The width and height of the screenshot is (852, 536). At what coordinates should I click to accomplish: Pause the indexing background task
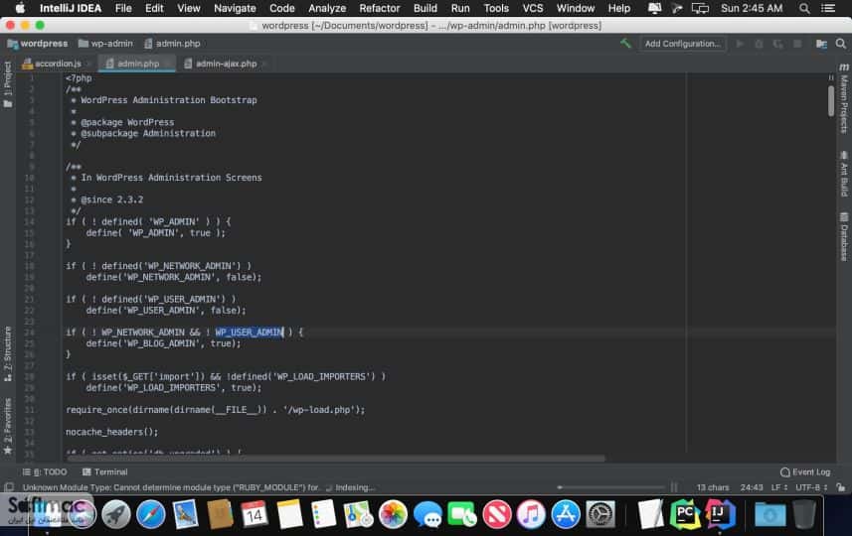(674, 487)
